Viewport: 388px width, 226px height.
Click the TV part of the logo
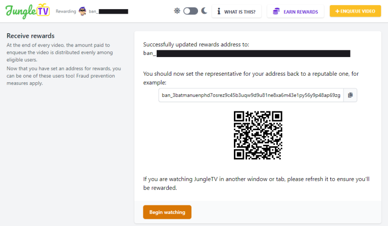coord(43,10)
